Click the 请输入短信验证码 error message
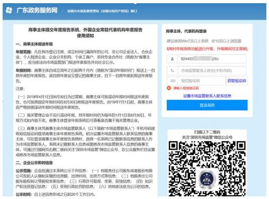Image resolution: width=269 pixels, height=199 pixels. 186,88
